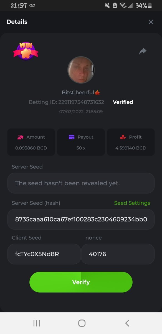
Task: Tap the Betting ID number
Action: point(81,102)
